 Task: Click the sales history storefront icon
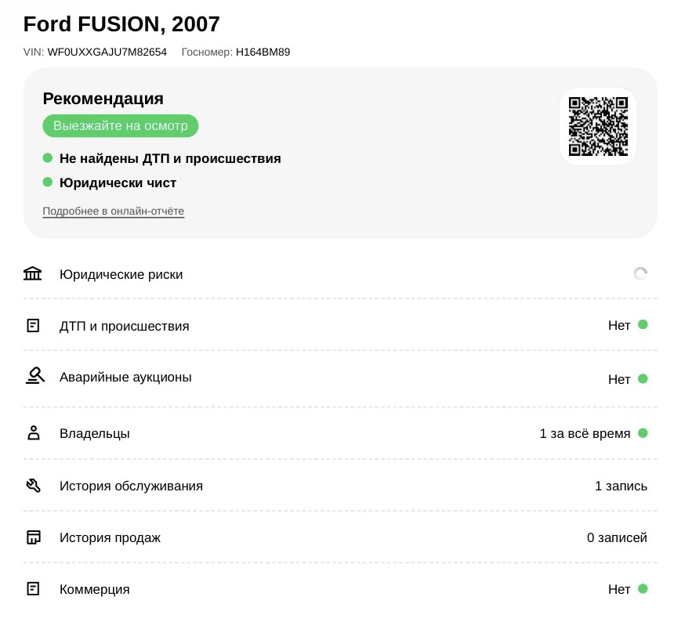pyautogui.click(x=34, y=537)
